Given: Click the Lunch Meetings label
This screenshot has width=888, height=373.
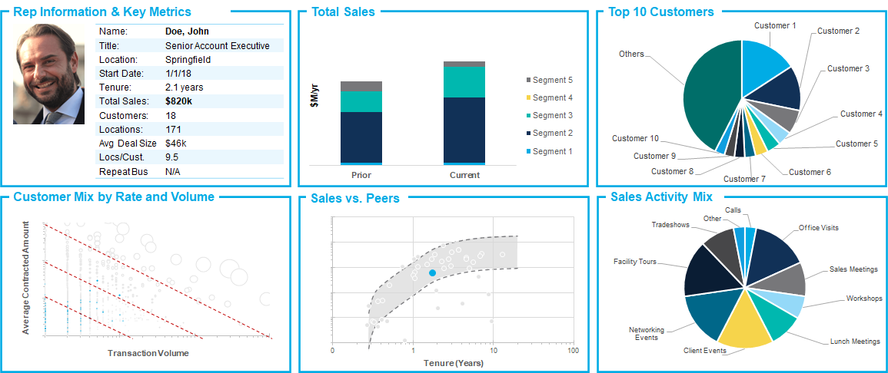Looking at the screenshot, I should 855,342.
